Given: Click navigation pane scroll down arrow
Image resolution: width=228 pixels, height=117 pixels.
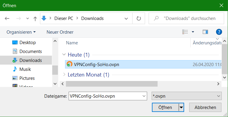Looking at the screenshot, I should tap(55, 84).
